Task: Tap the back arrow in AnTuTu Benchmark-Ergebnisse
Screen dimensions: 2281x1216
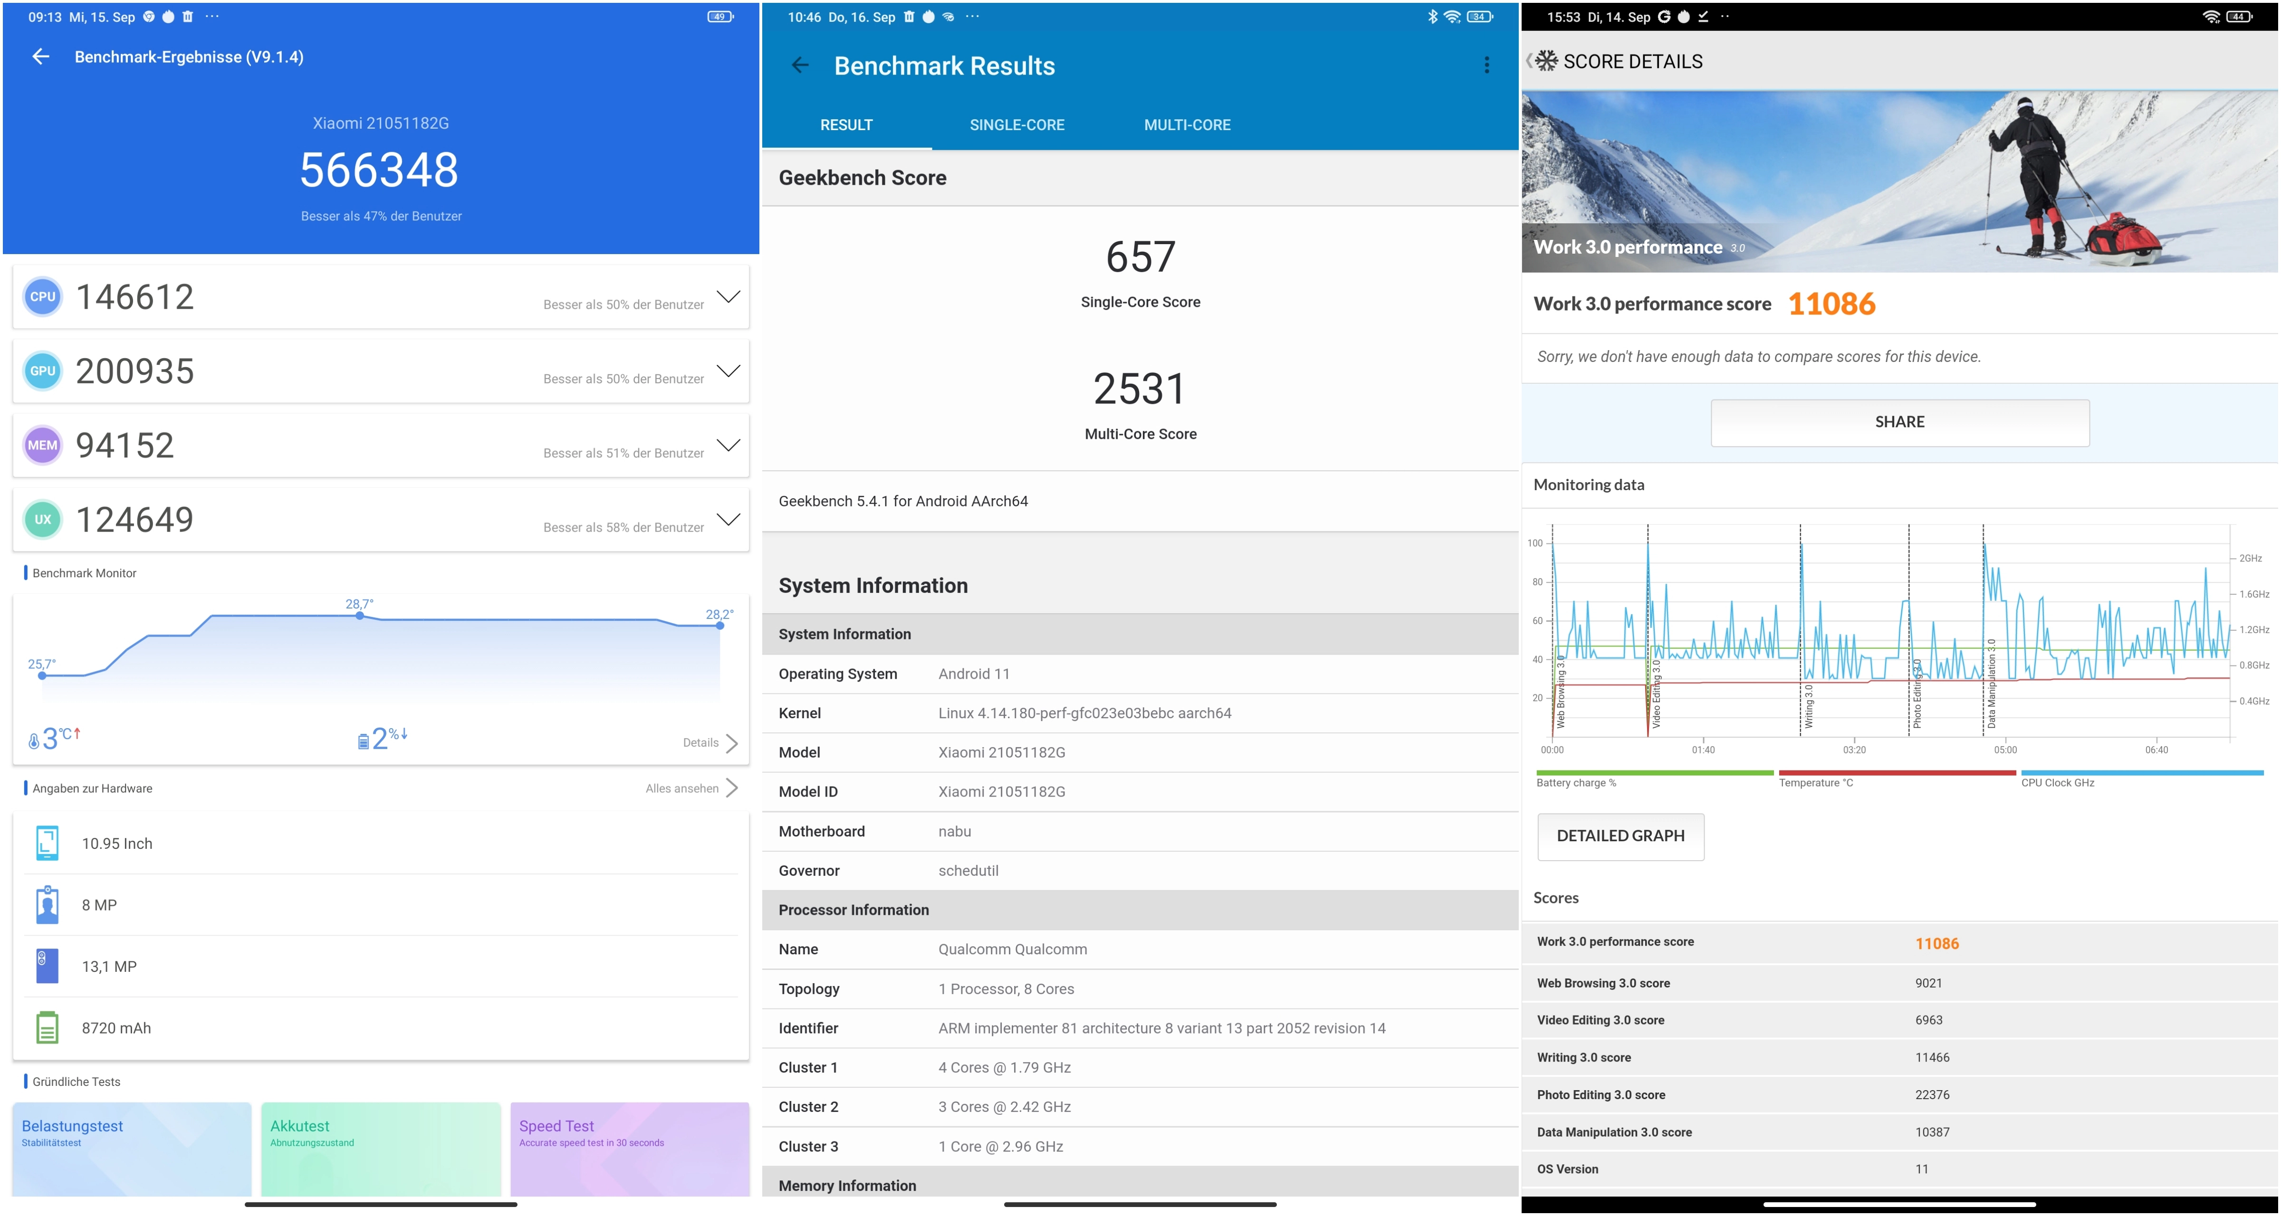Action: (41, 57)
